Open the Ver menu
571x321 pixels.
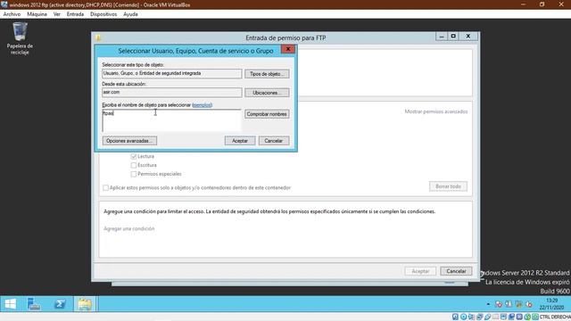[57, 14]
